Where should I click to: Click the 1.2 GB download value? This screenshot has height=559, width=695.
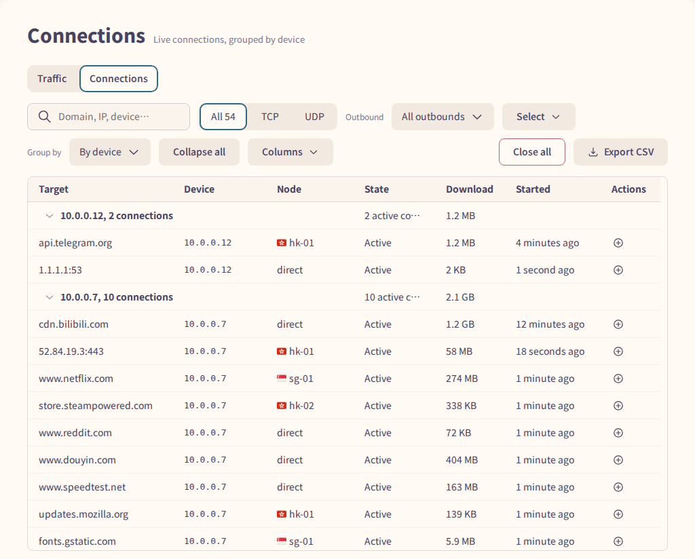pos(460,324)
